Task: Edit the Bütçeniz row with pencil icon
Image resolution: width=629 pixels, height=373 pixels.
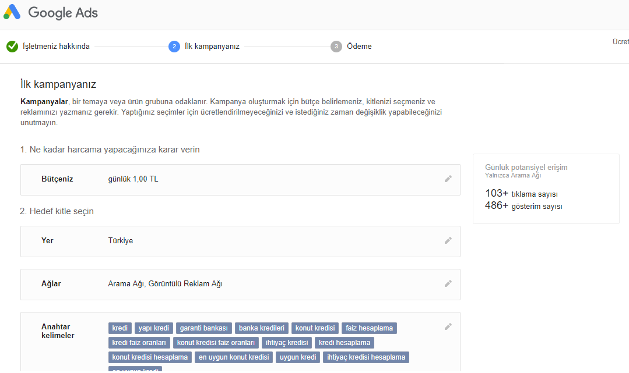Action: [448, 179]
